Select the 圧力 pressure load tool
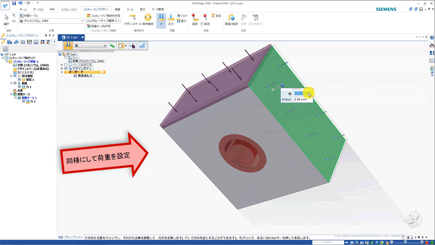 [x=171, y=20]
